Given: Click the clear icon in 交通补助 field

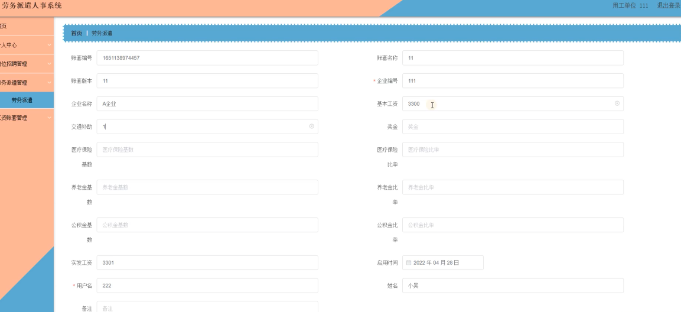Looking at the screenshot, I should pyautogui.click(x=312, y=126).
